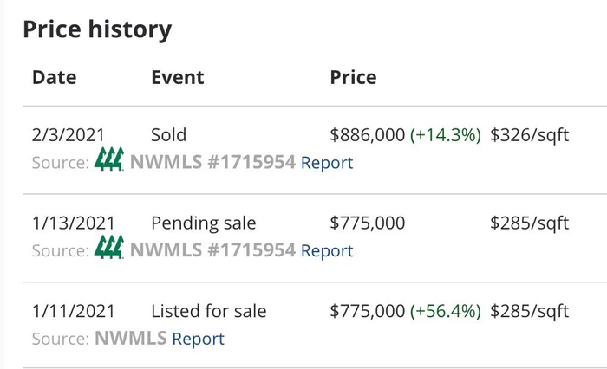
Task: Click the NWMLS #1715954 source in the Sold row
Action: click(x=212, y=163)
